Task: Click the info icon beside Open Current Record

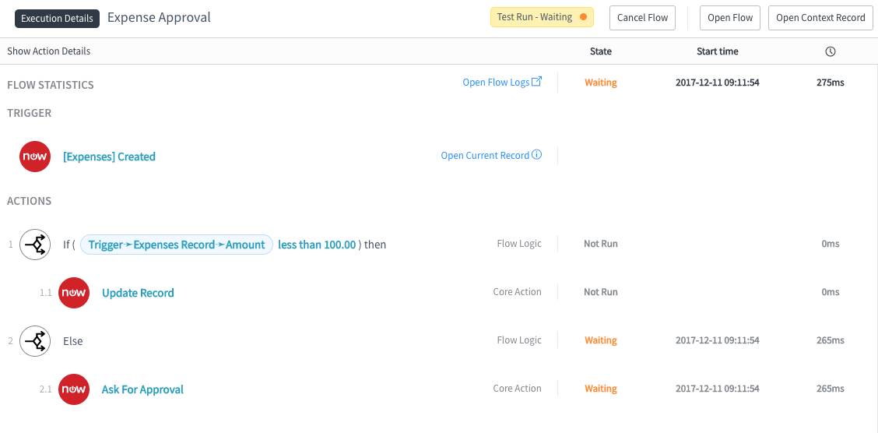Action: point(536,155)
